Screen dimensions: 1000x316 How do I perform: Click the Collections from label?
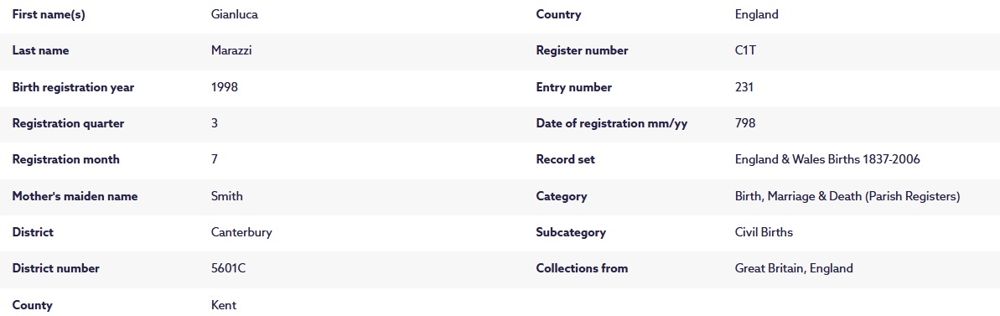[x=582, y=269]
